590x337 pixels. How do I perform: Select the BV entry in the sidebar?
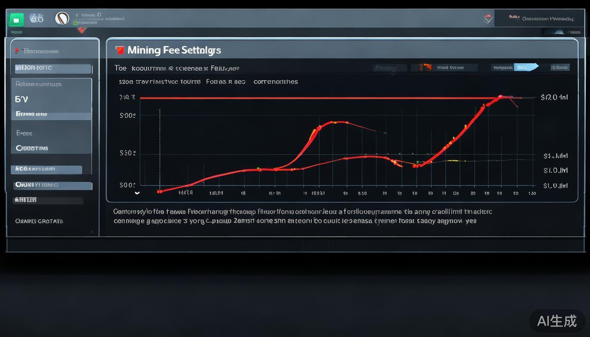click(22, 99)
